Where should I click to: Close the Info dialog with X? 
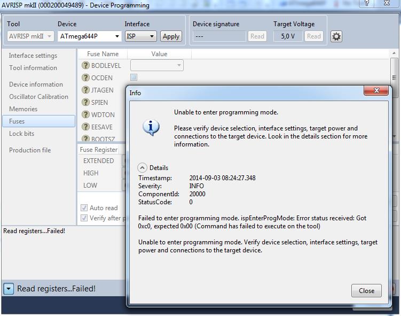pos(376,90)
